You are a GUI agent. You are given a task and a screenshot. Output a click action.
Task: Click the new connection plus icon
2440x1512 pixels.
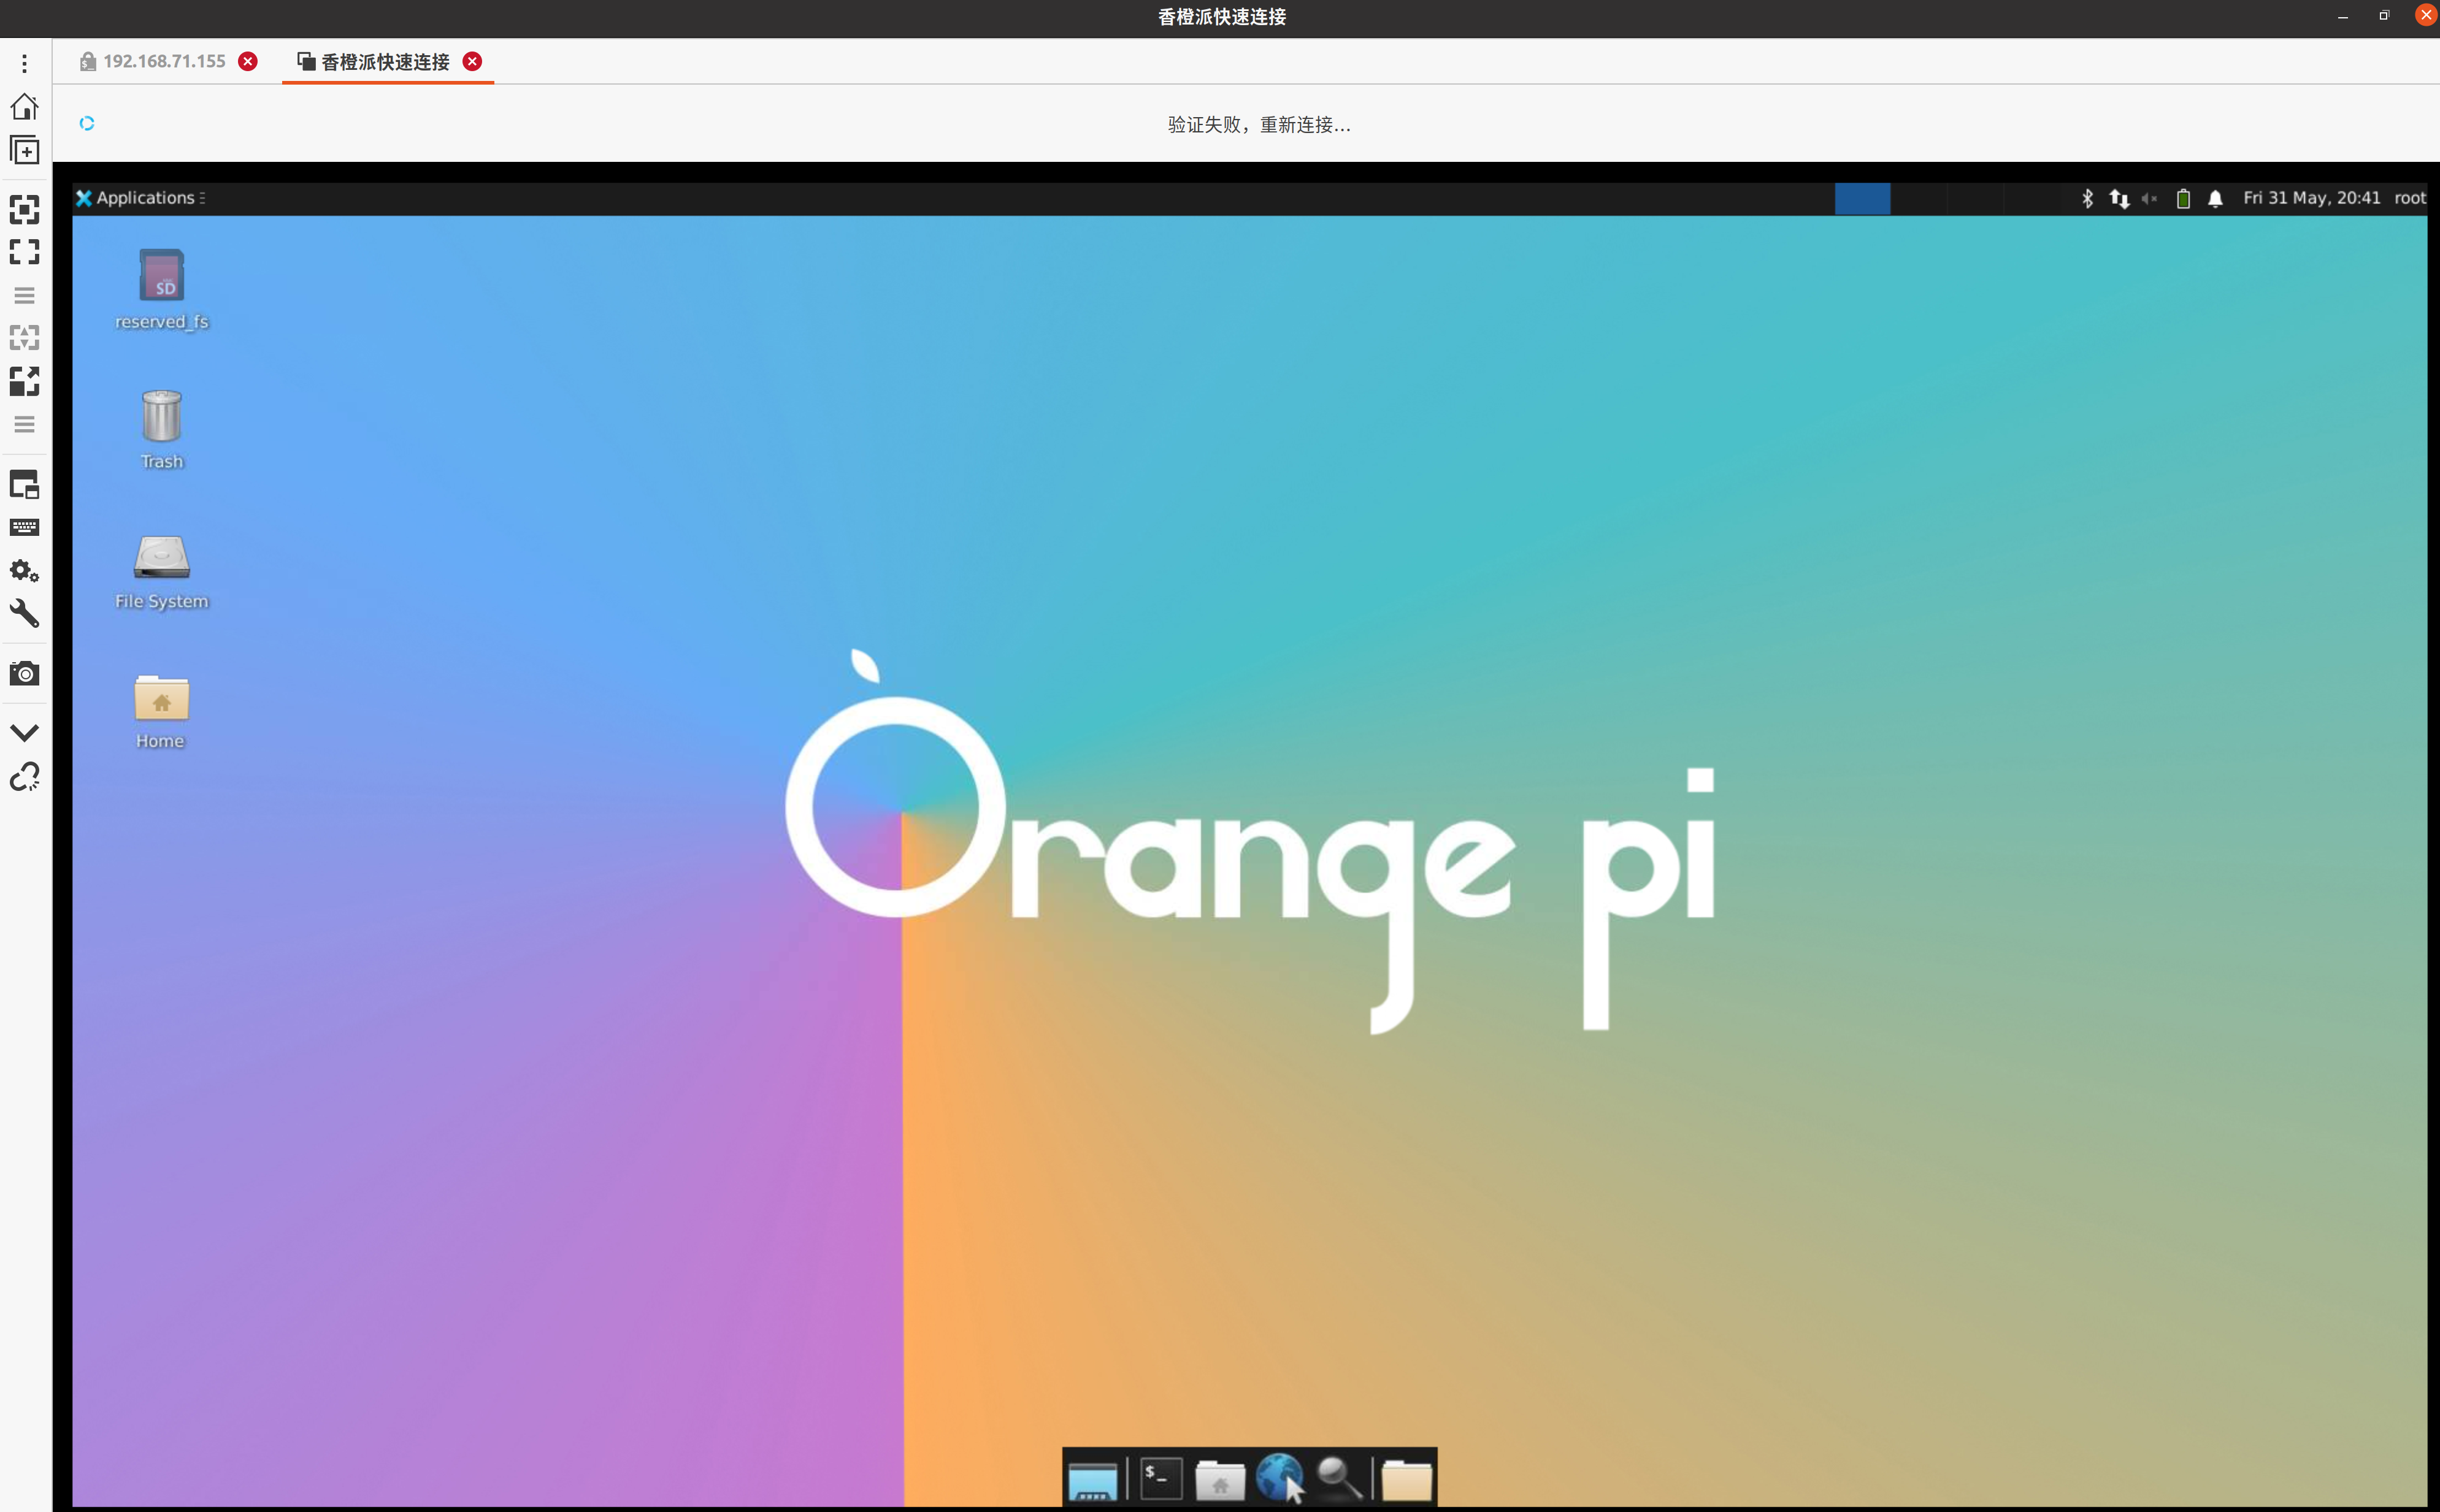coord(24,151)
